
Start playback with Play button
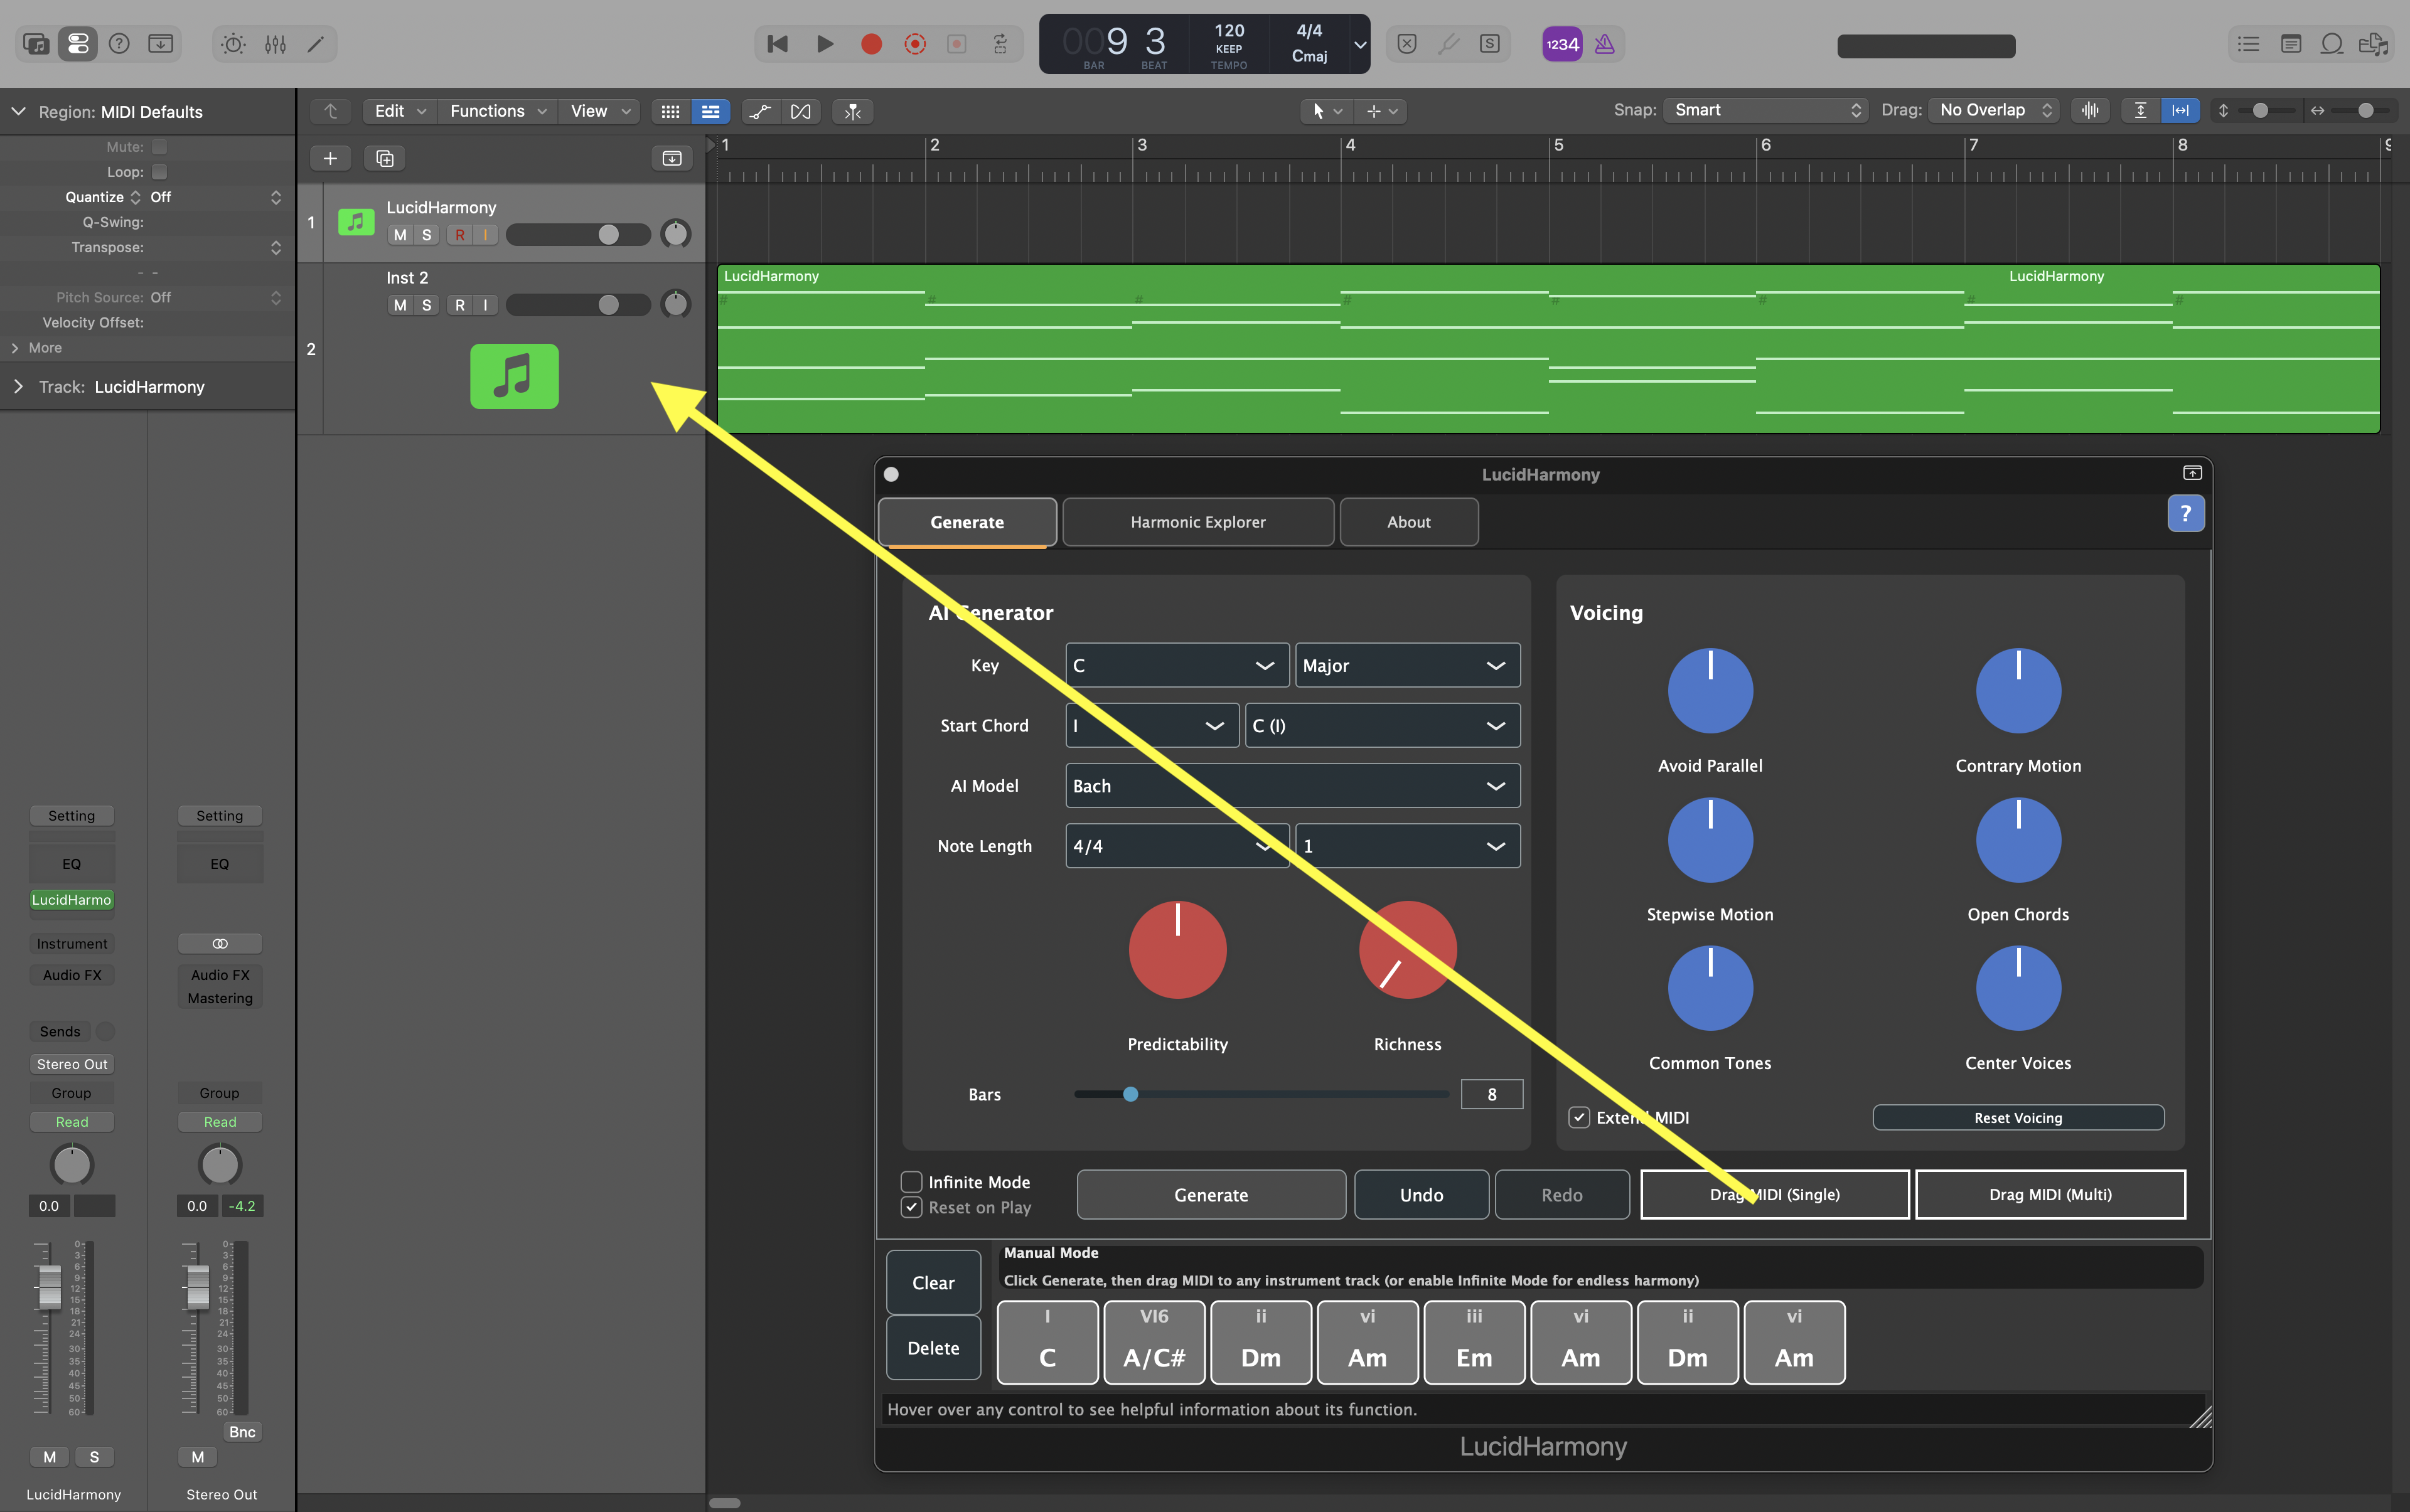pyautogui.click(x=824, y=44)
